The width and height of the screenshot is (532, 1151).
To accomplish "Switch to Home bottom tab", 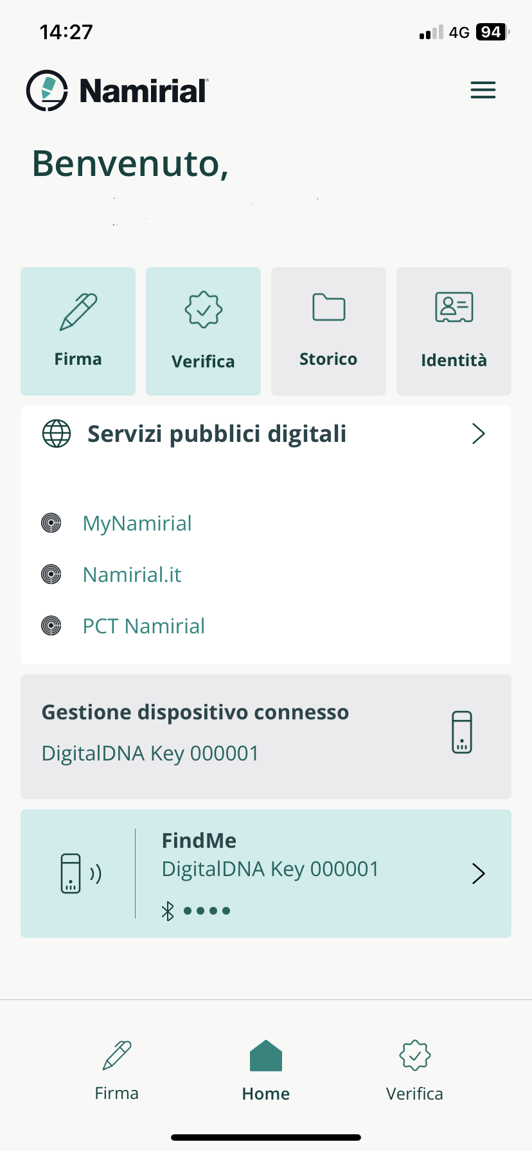I will pyautogui.click(x=266, y=1071).
